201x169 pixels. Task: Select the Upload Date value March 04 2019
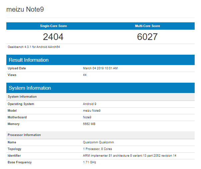point(100,68)
